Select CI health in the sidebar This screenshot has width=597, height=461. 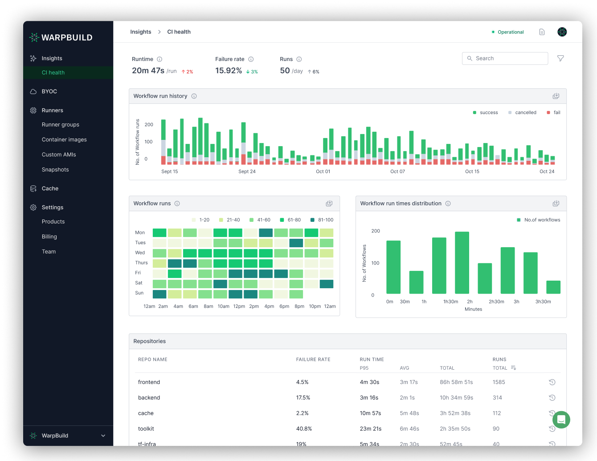(53, 73)
